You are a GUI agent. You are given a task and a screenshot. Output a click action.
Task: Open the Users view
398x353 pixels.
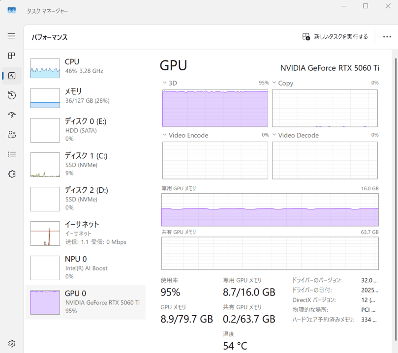[11, 134]
